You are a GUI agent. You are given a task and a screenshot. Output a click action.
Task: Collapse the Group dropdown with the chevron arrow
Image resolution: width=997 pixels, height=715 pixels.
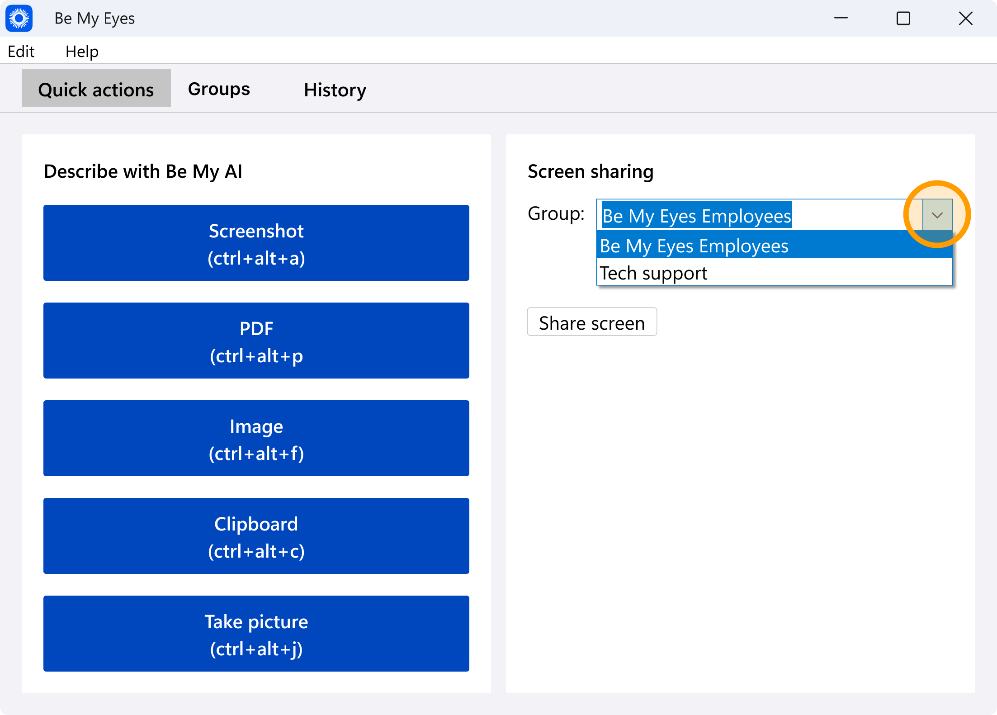pyautogui.click(x=937, y=215)
